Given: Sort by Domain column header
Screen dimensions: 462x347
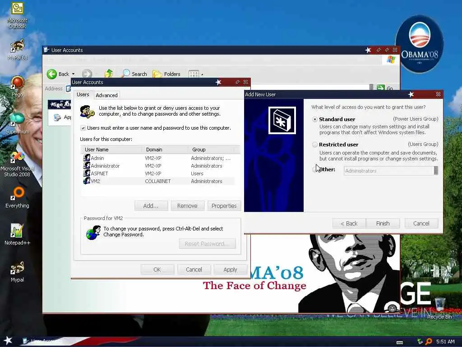Looking at the screenshot, I should click(165, 150).
